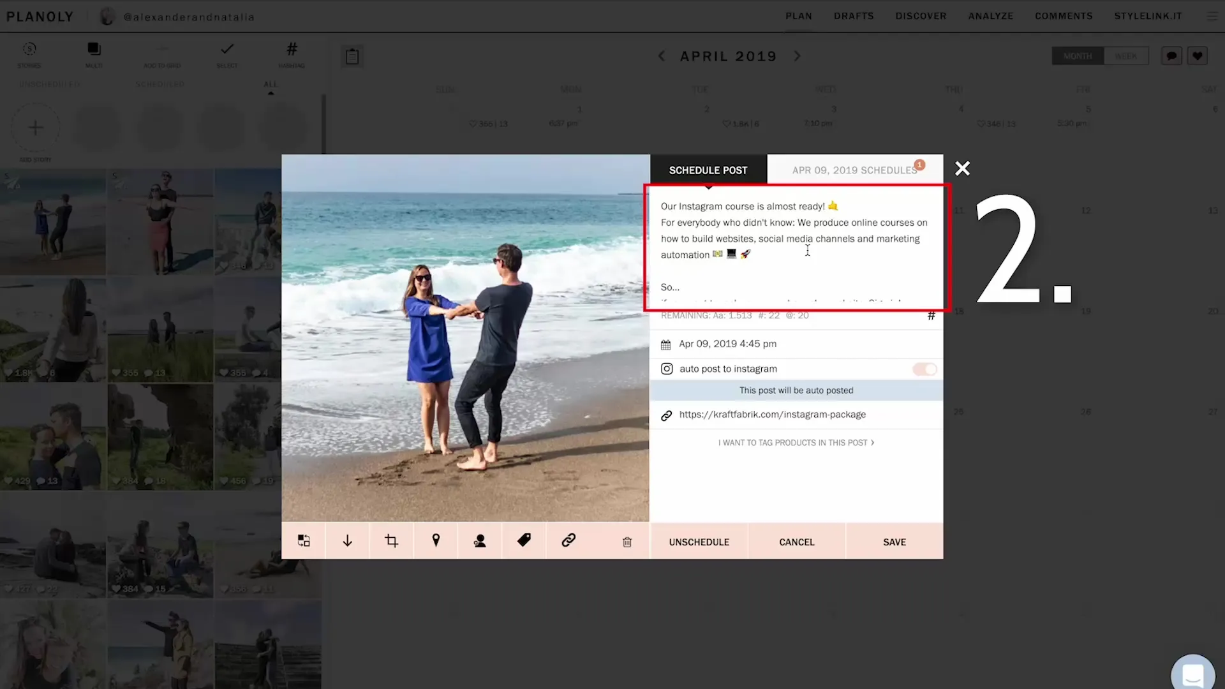Viewport: 1225px width, 689px height.
Task: Open the Hashtag tool in left panel
Action: pos(292,49)
